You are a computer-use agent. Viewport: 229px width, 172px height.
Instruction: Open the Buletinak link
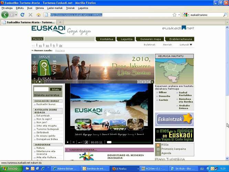pyautogui.click(x=150, y=45)
